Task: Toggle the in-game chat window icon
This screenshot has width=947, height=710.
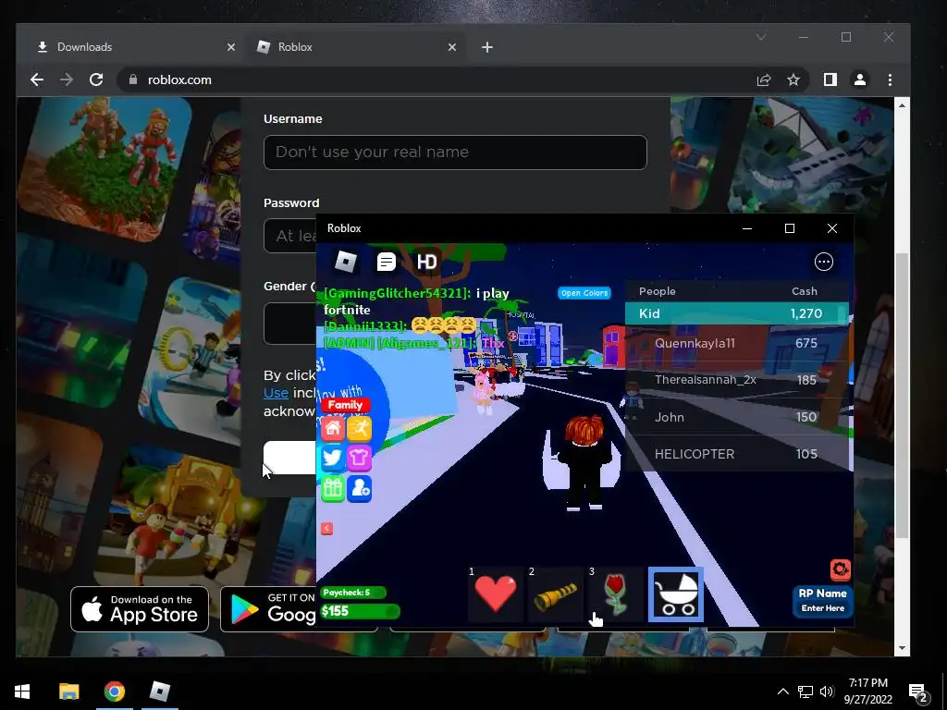Action: (386, 262)
